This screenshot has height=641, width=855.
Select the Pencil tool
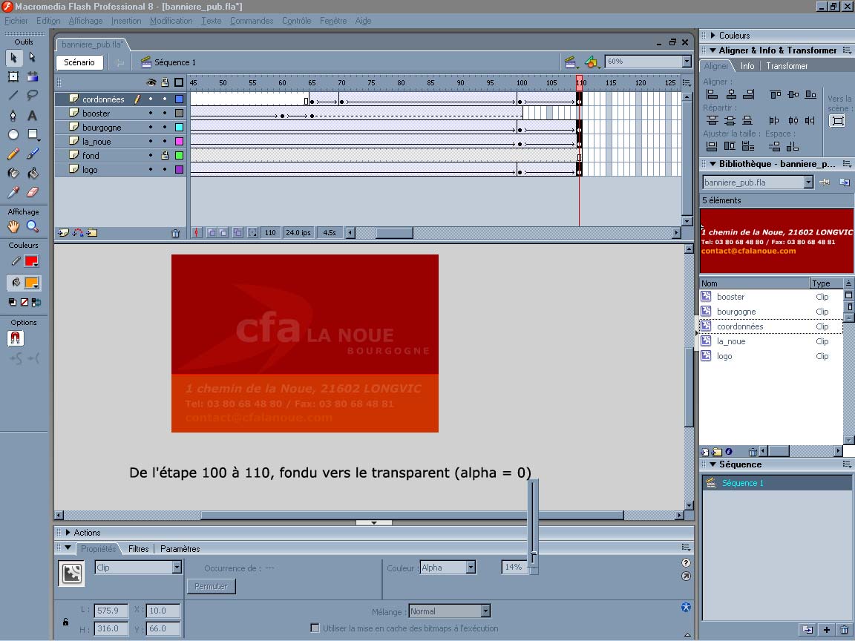pos(13,154)
